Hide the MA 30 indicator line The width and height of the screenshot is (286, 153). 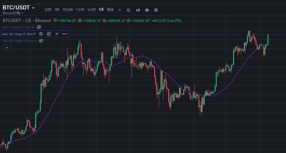pyautogui.click(x=41, y=34)
